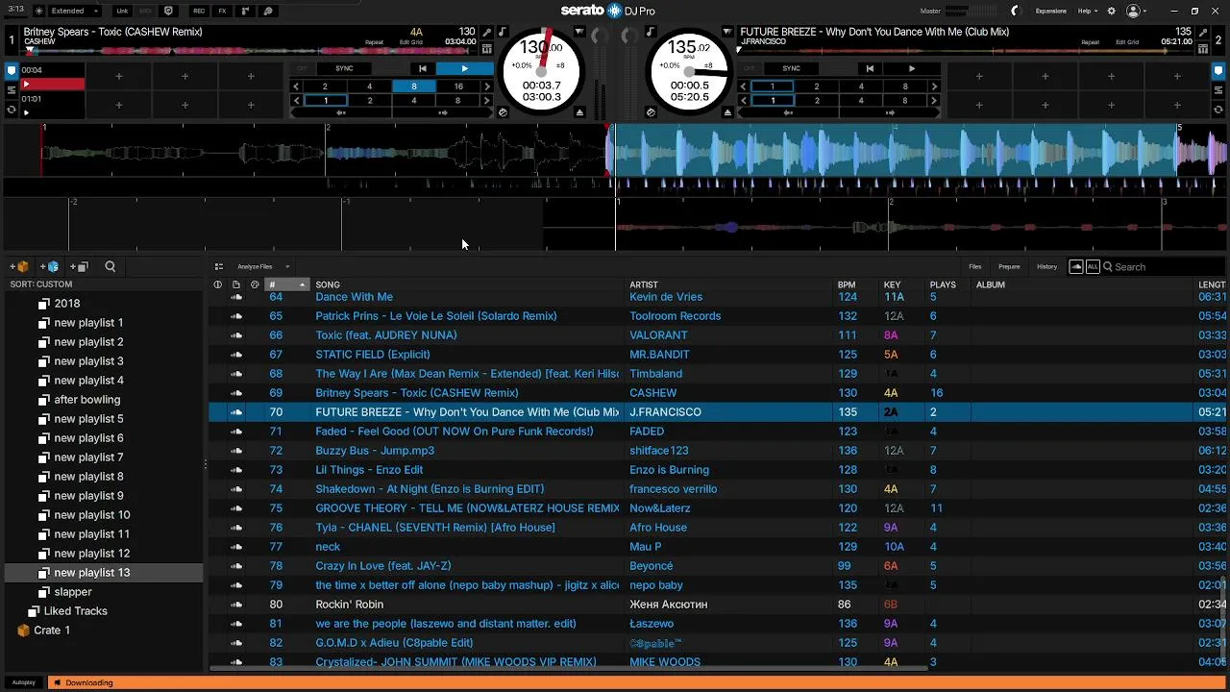Screen dimensions: 1230x692
Task: Eject the track from deck 2
Action: [x=726, y=112]
